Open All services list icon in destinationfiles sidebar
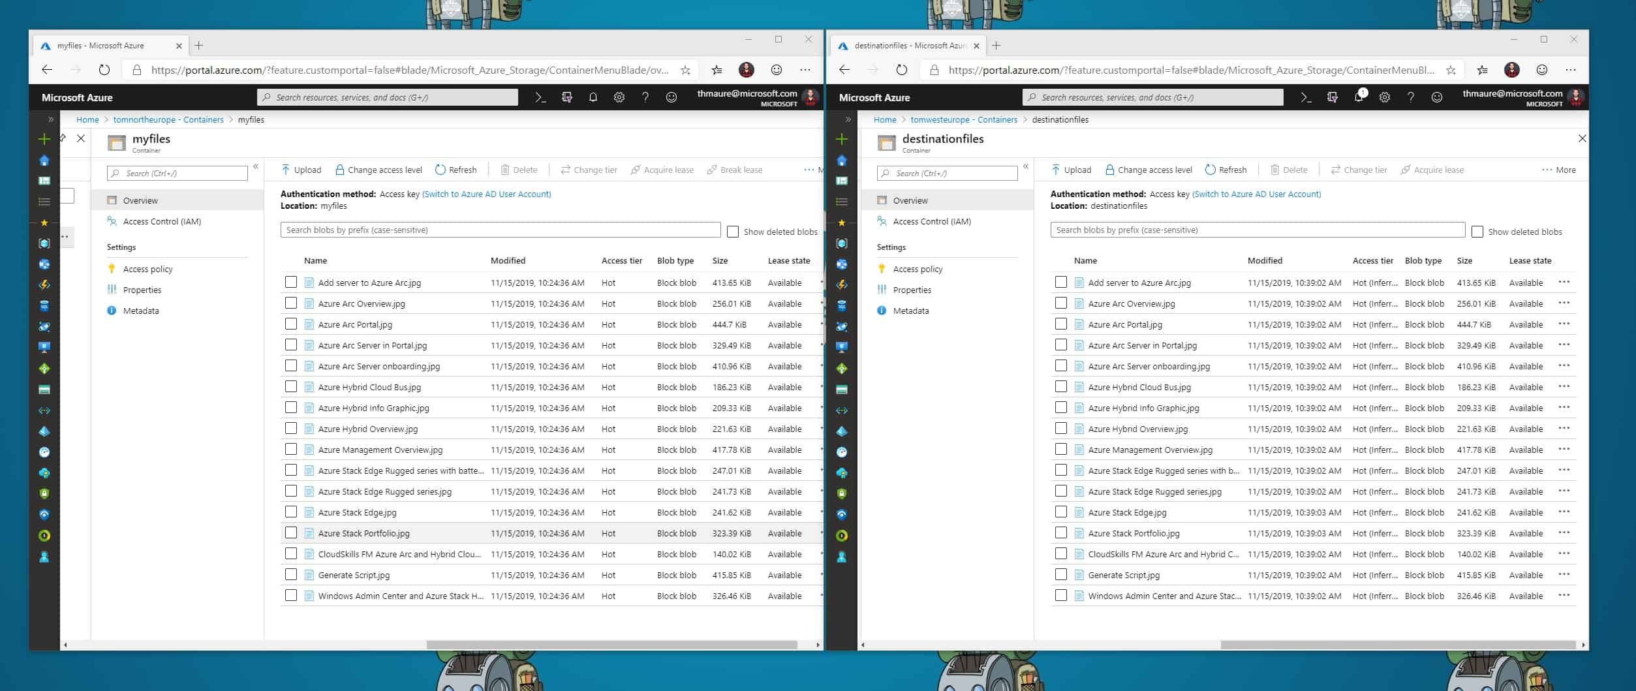 [842, 202]
